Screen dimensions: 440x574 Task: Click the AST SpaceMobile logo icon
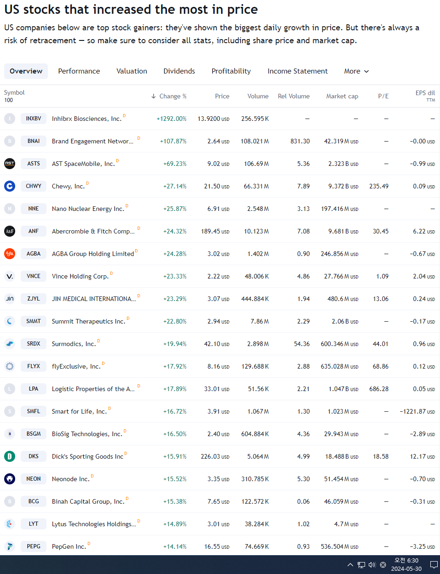(10, 164)
